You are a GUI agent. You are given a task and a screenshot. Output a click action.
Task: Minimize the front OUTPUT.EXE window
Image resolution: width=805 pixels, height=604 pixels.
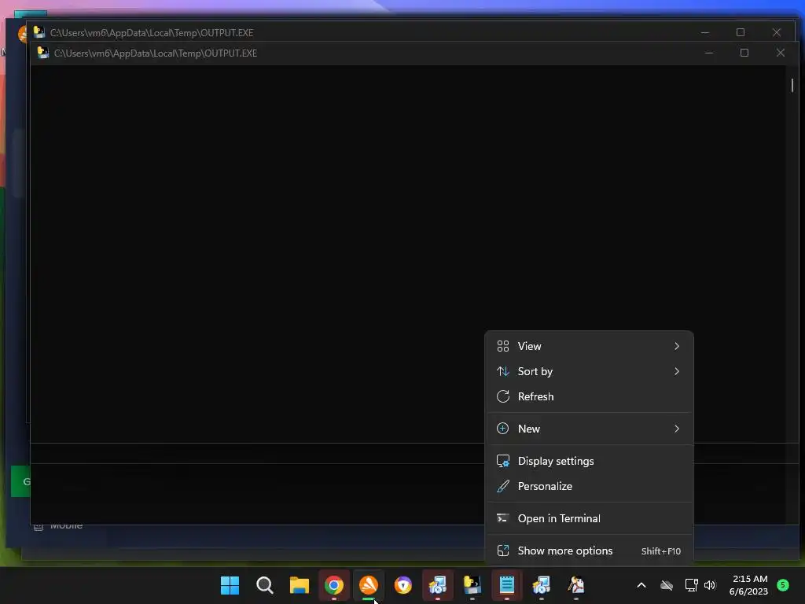point(709,53)
